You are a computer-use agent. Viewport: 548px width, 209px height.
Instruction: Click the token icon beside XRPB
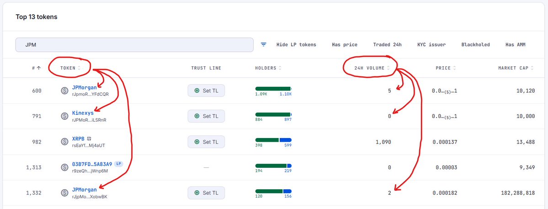[x=64, y=142]
